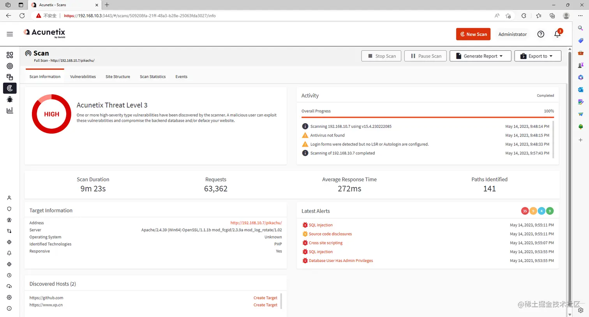Expand the Generate Report dropdown

(x=480, y=56)
